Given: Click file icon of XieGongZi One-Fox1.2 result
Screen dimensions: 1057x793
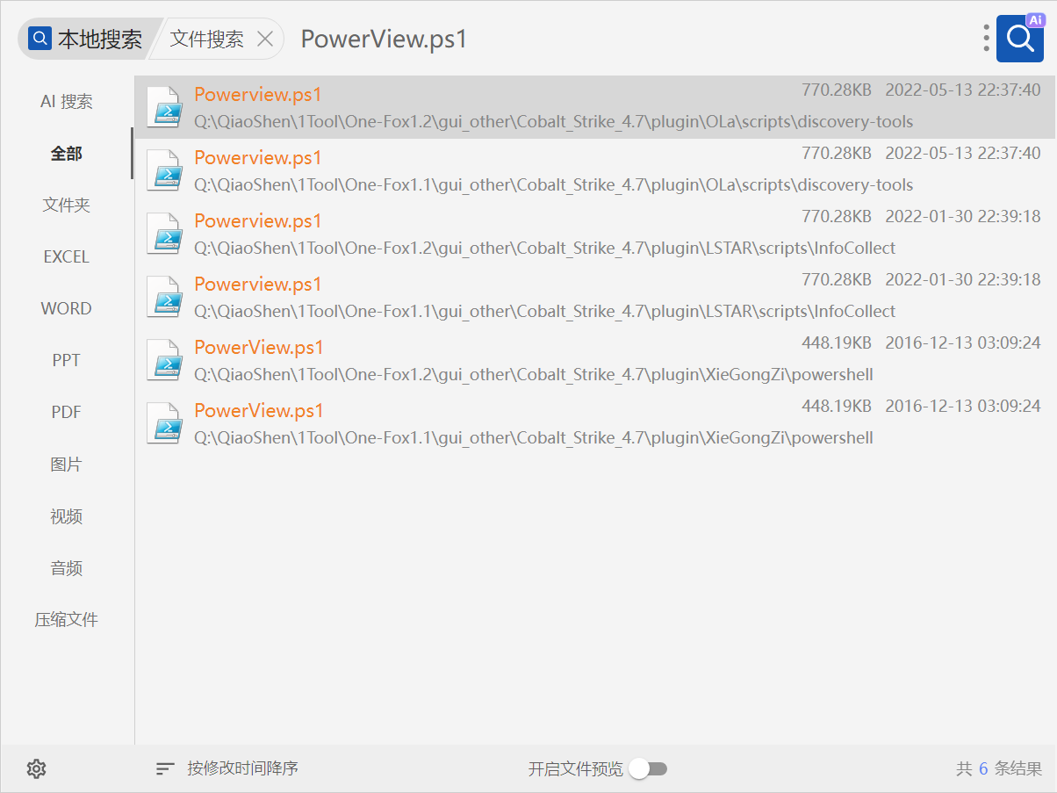Looking at the screenshot, I should tap(163, 360).
